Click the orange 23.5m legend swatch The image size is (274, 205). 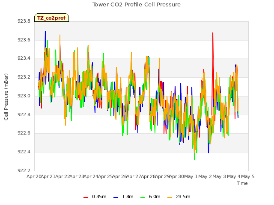[170, 197]
